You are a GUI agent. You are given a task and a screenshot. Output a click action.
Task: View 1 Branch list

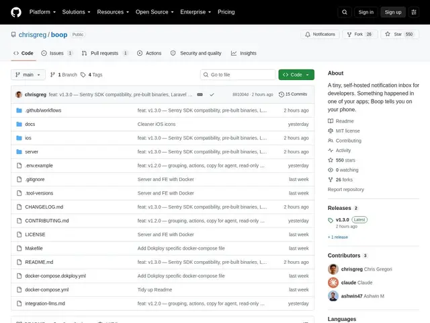pos(64,75)
